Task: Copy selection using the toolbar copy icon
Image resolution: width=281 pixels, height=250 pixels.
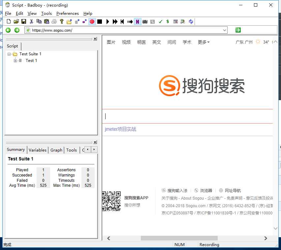Action: 39,21
